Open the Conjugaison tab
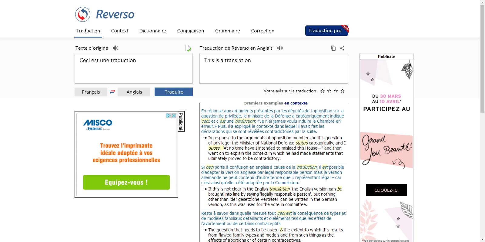This screenshot has height=242, width=485. click(x=191, y=31)
